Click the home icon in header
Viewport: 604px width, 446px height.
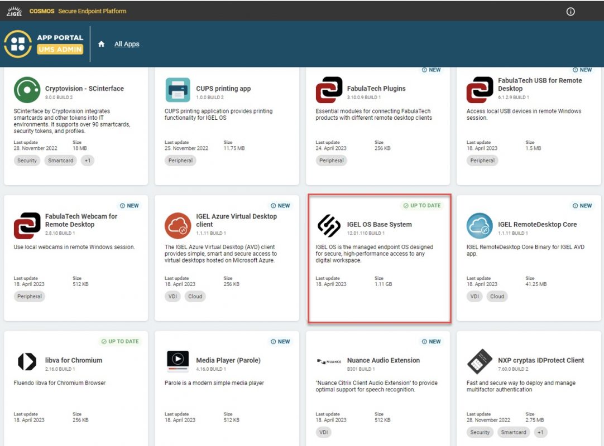[x=101, y=44]
